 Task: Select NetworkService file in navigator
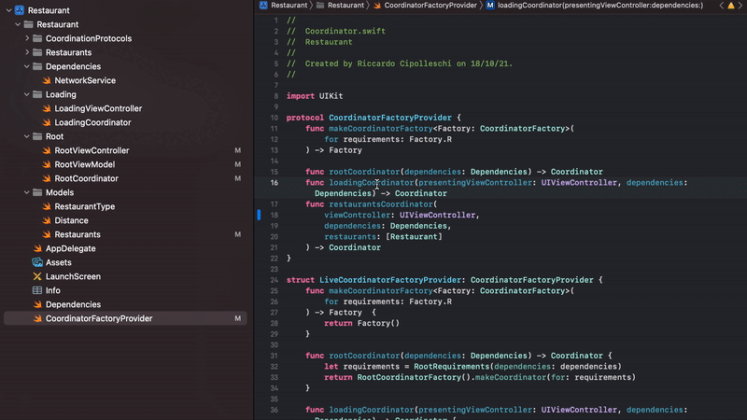85,80
